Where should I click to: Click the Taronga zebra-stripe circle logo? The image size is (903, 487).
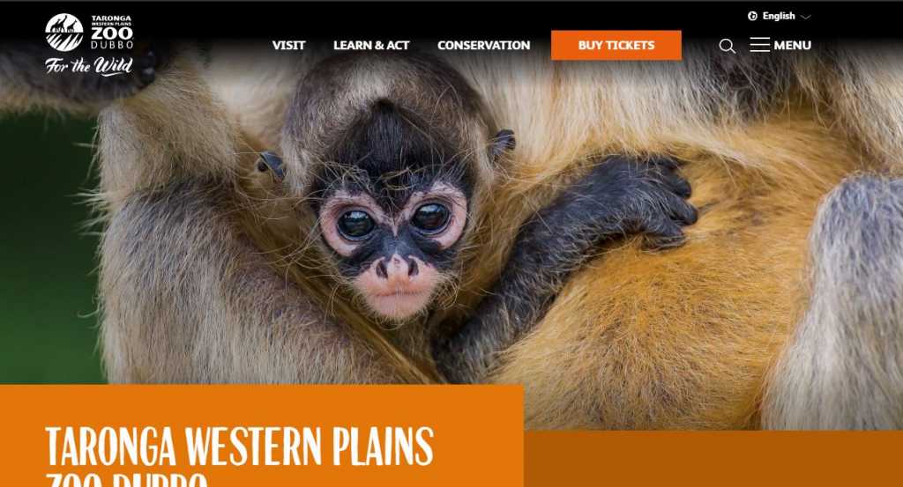63,33
